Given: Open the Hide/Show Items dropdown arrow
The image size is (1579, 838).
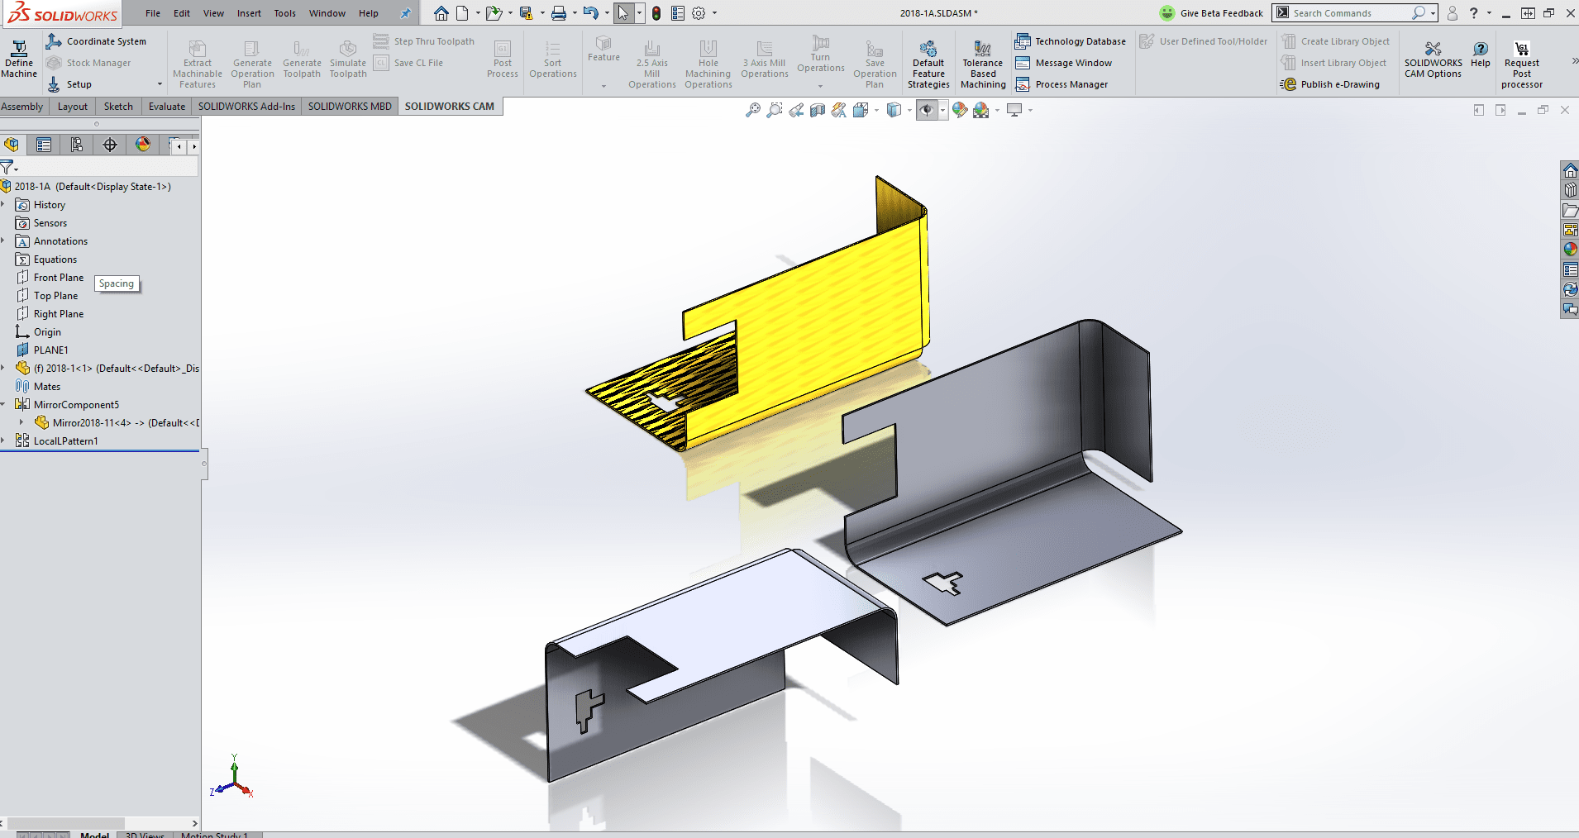Looking at the screenshot, I should click(942, 110).
